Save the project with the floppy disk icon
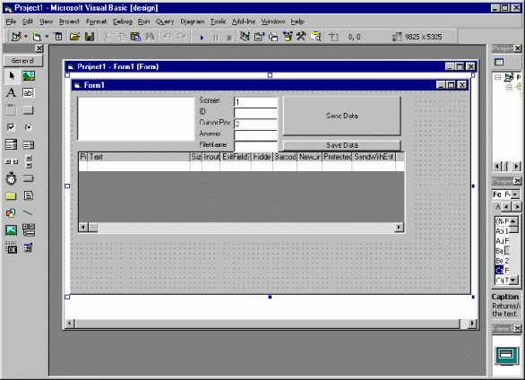The width and height of the screenshot is (525, 380). click(90, 36)
